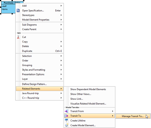The height and width of the screenshot is (128, 151).
Task: Select Open Specification... menu entry
Action: pos(40,10)
